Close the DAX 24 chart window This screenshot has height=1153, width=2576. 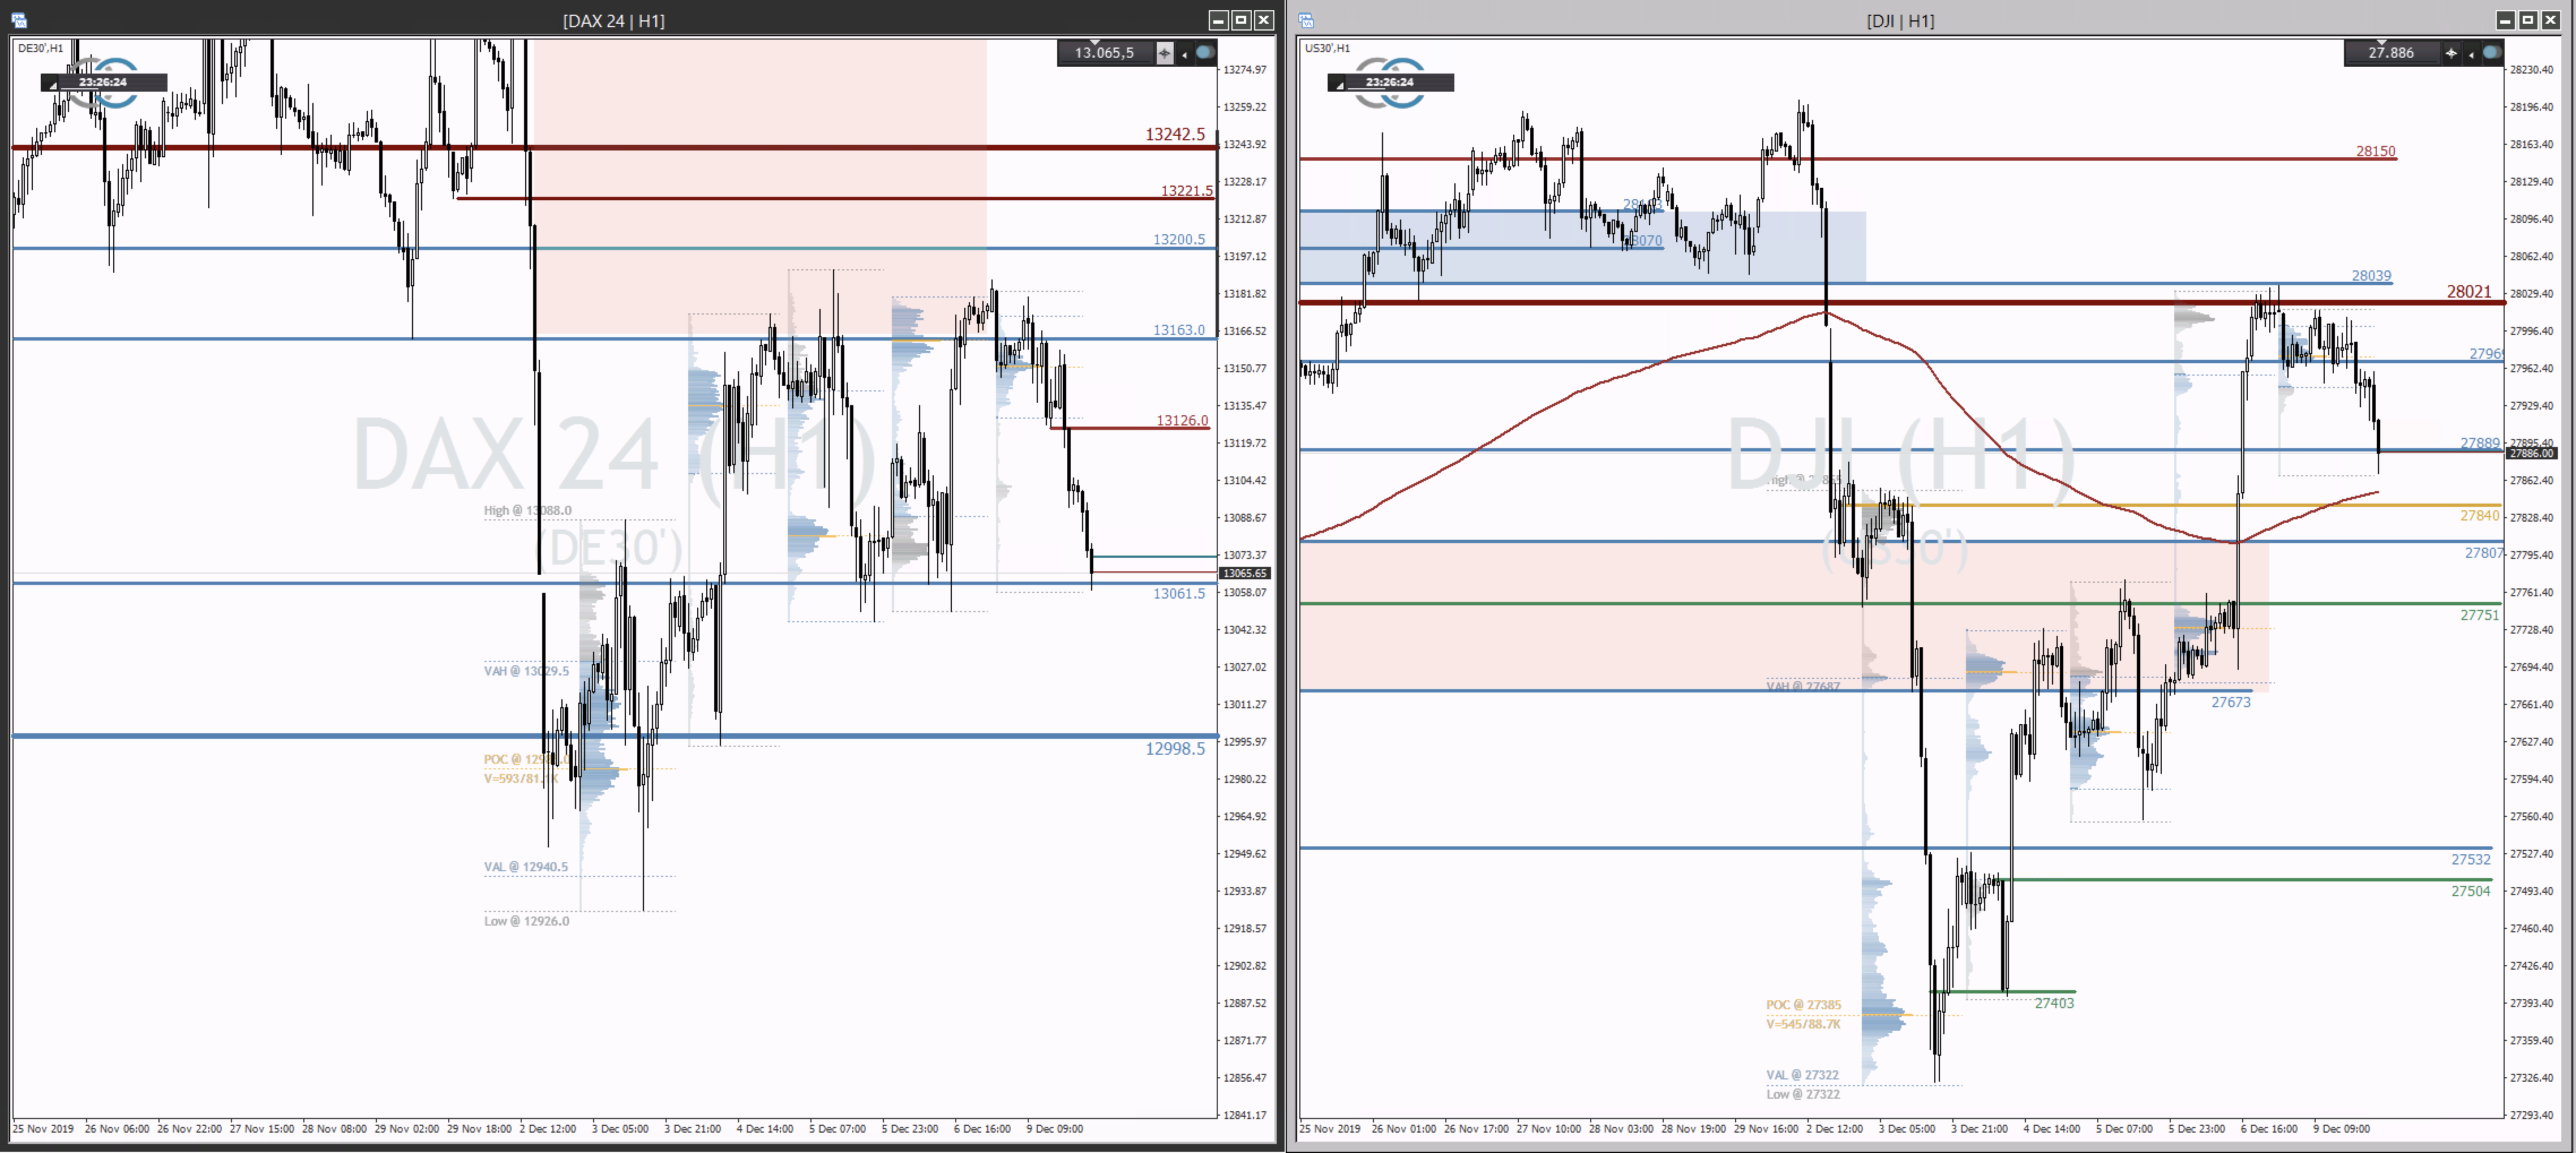click(1264, 20)
